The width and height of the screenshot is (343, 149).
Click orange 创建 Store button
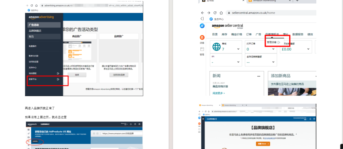[263, 144]
